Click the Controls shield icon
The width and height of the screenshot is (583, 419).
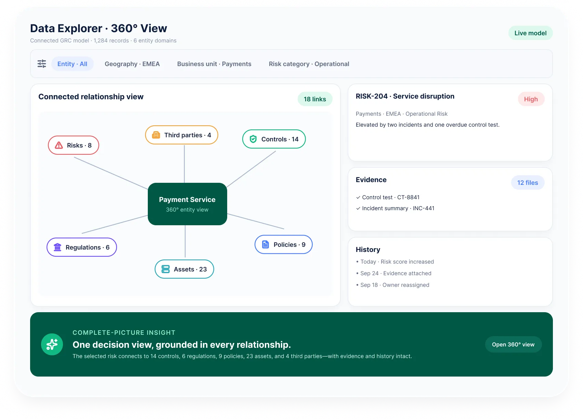pos(253,139)
